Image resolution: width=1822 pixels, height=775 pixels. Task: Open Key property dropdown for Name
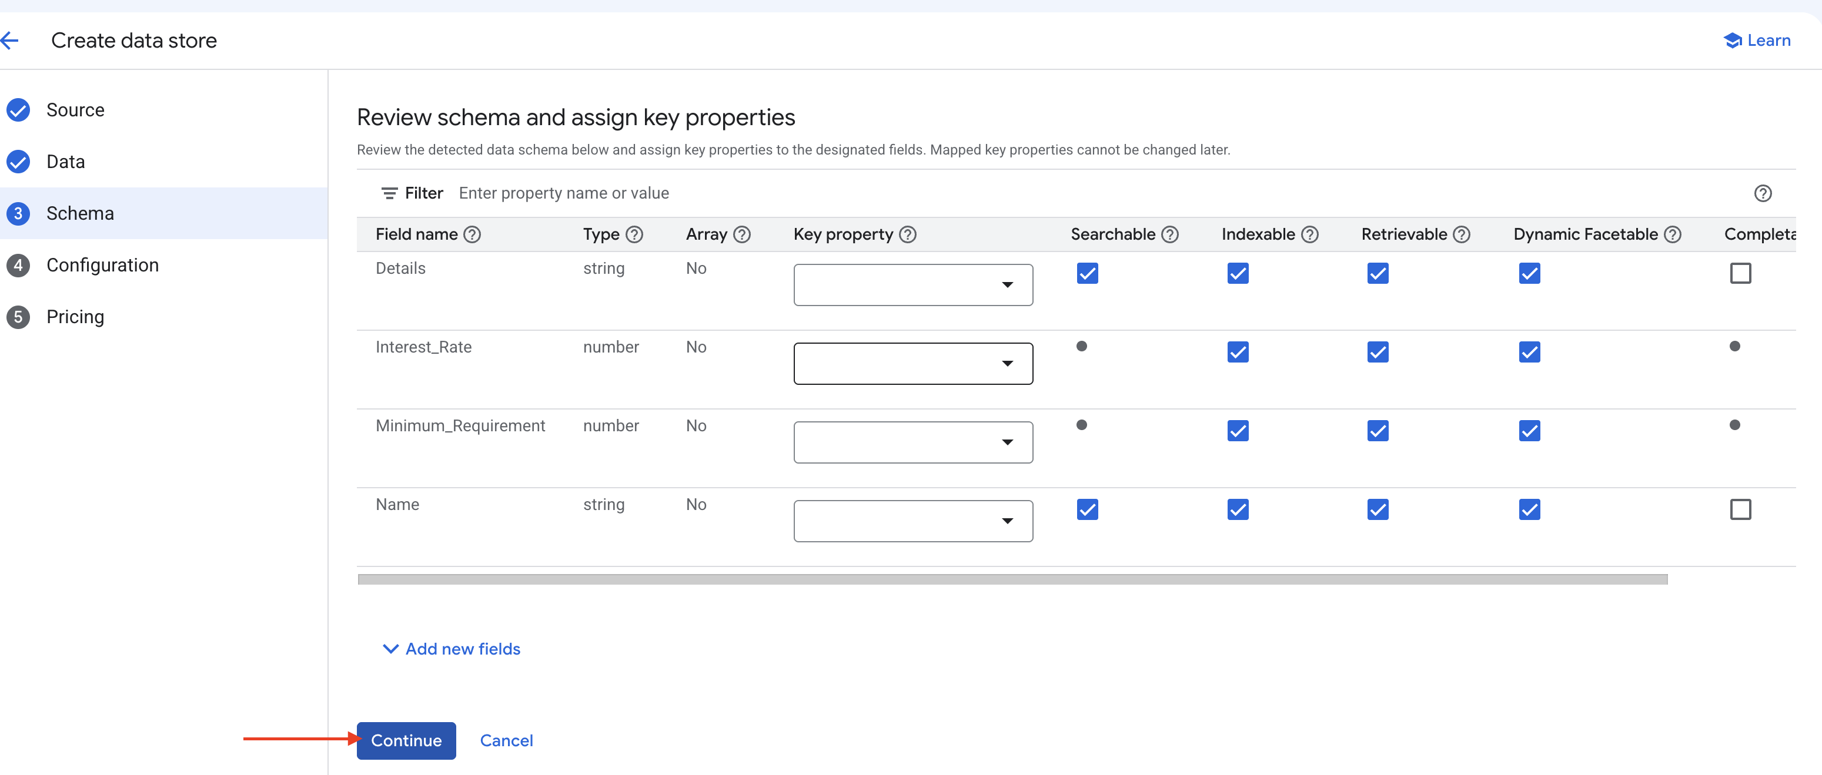point(912,521)
